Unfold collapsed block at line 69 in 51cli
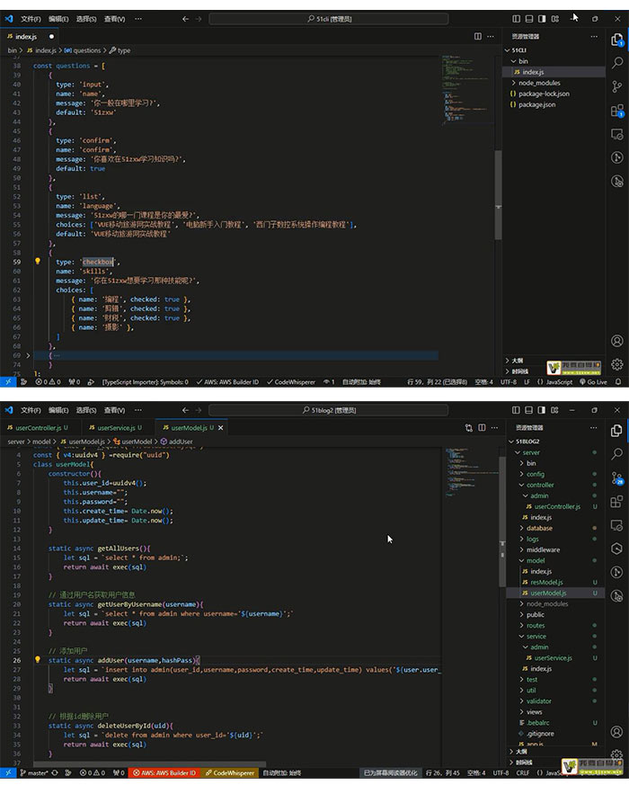The image size is (629, 785). 28,355
